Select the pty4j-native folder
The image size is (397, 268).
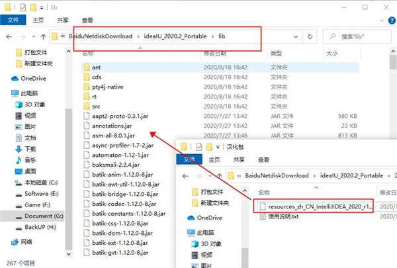pos(108,87)
